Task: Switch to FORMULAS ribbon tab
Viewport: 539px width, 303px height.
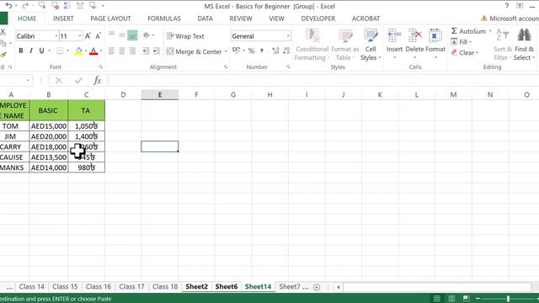Action: pyautogui.click(x=164, y=19)
